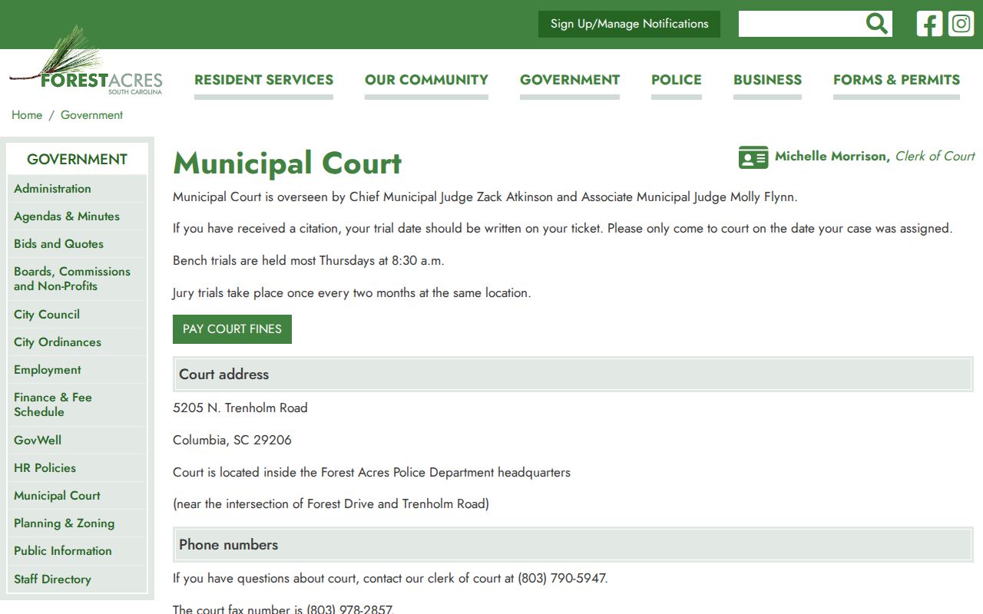Click the Municipal Court page heading

pyautogui.click(x=287, y=163)
